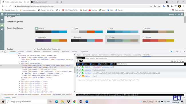
Task: Bookmark this page with the star icon
Action: click(159, 6)
